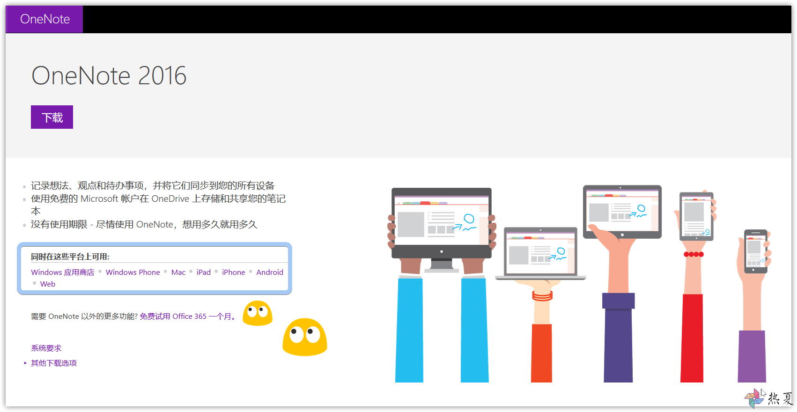Open the 系统要求 link

click(x=46, y=348)
